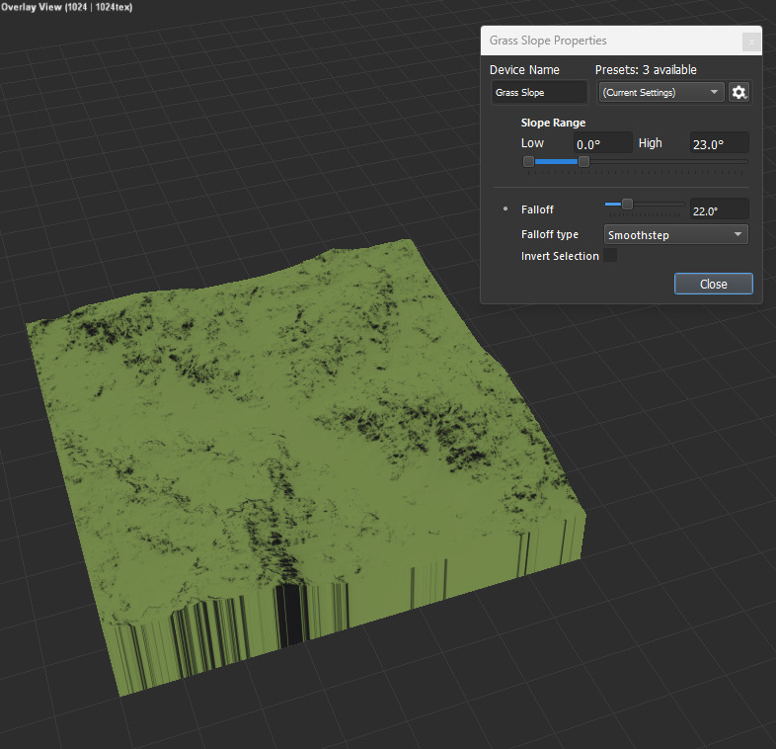
Task: Click the Slope Range heading
Action: click(x=553, y=123)
